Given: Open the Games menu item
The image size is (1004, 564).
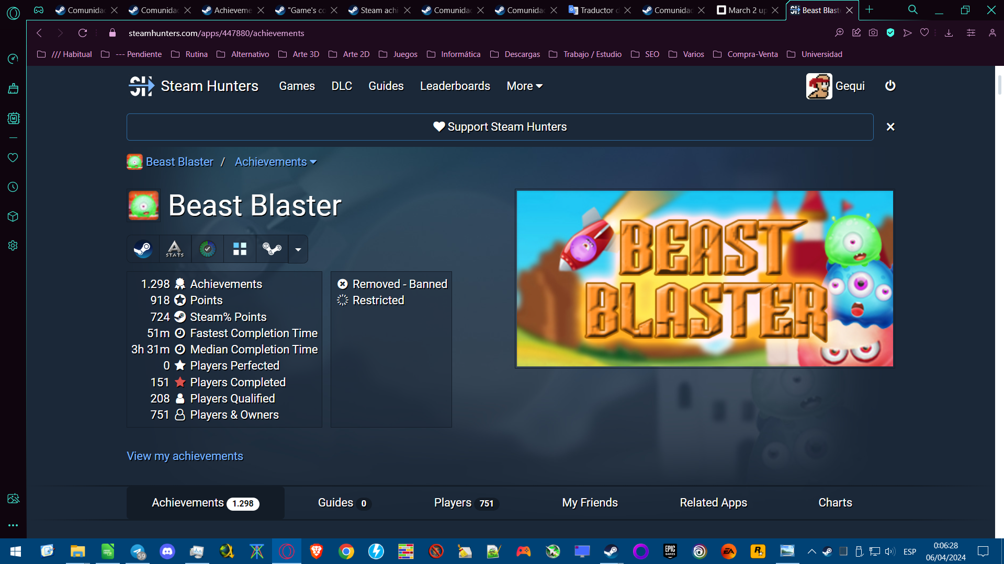Looking at the screenshot, I should click(297, 86).
